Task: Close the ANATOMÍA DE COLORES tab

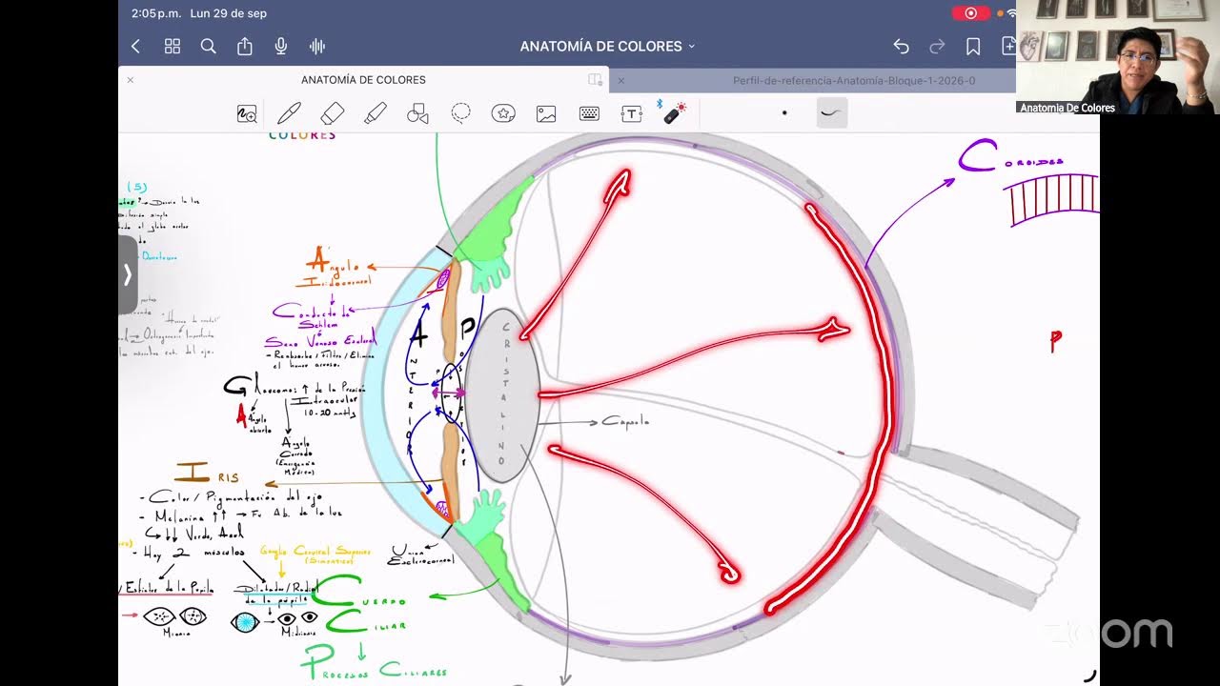Action: 131,80
